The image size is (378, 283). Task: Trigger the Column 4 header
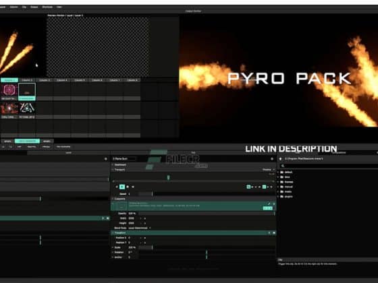tap(62, 80)
